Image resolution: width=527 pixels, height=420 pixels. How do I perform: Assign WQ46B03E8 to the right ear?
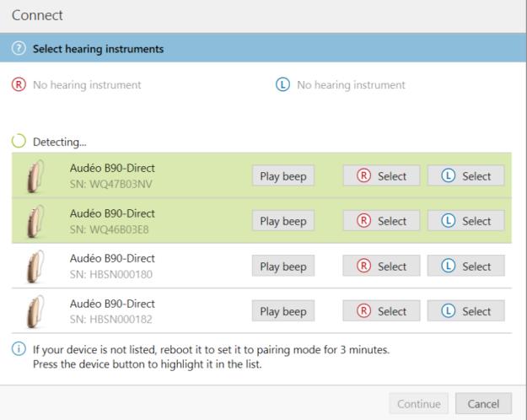click(x=381, y=221)
